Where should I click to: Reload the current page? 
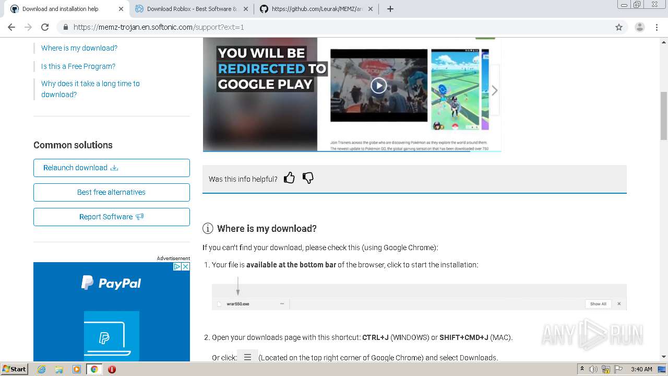pyautogui.click(x=45, y=27)
